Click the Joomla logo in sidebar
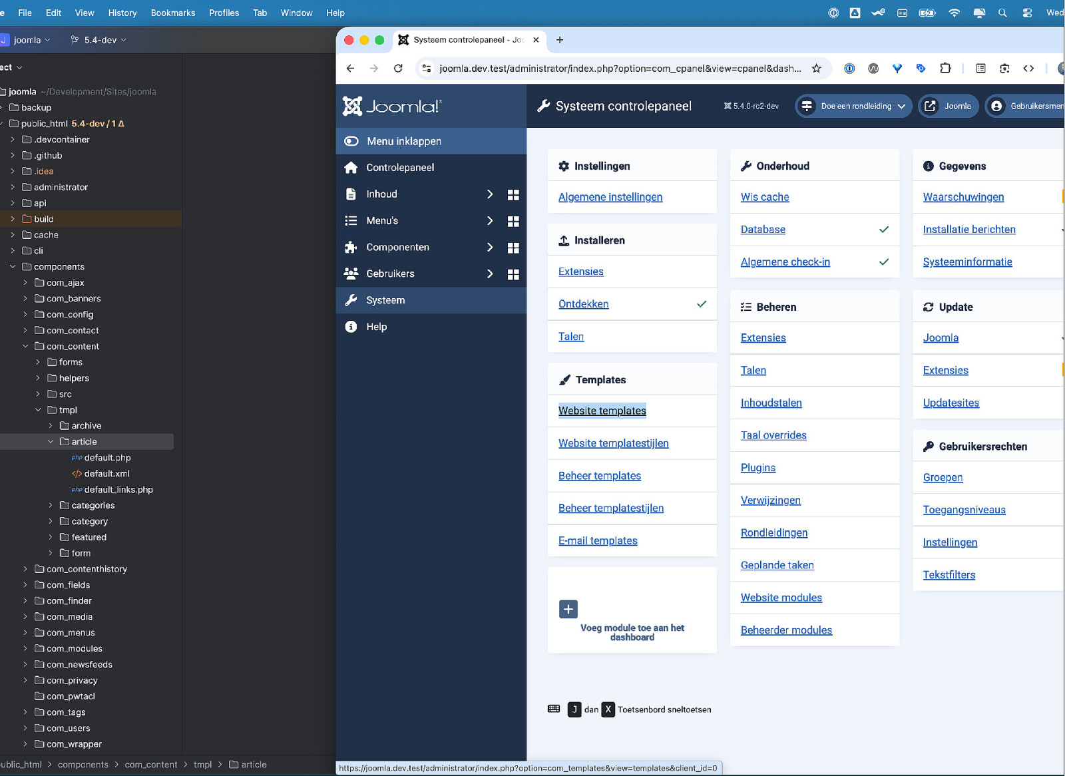 391,106
